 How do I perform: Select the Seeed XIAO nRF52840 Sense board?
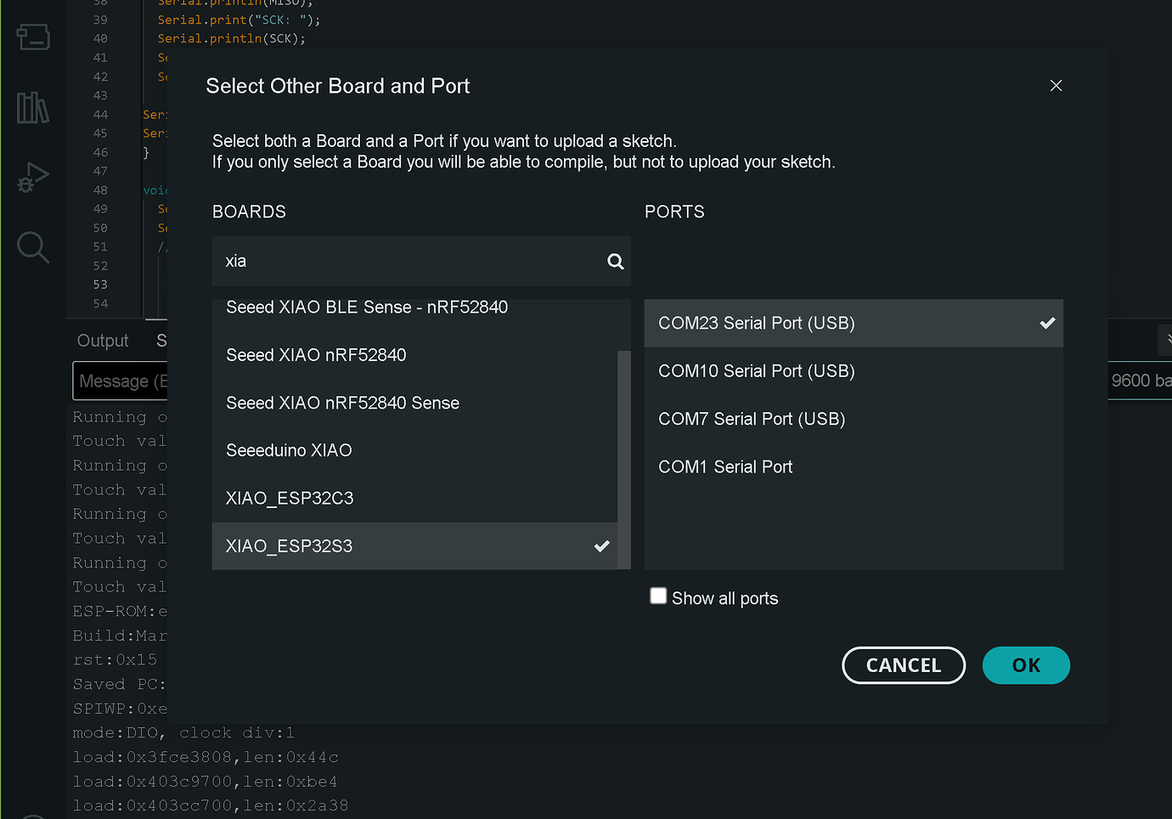tap(342, 403)
